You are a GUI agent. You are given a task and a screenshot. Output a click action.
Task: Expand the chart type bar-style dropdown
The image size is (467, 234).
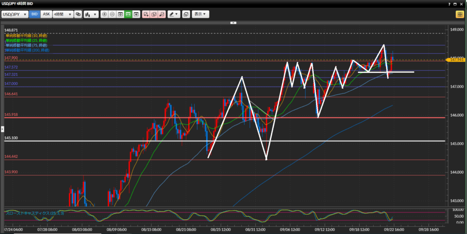91,14
